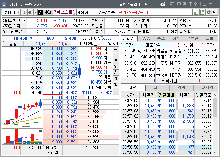Screen dimensions: 220x157
Task: Click the 40% margin rate badge
Action: click(x=48, y=12)
